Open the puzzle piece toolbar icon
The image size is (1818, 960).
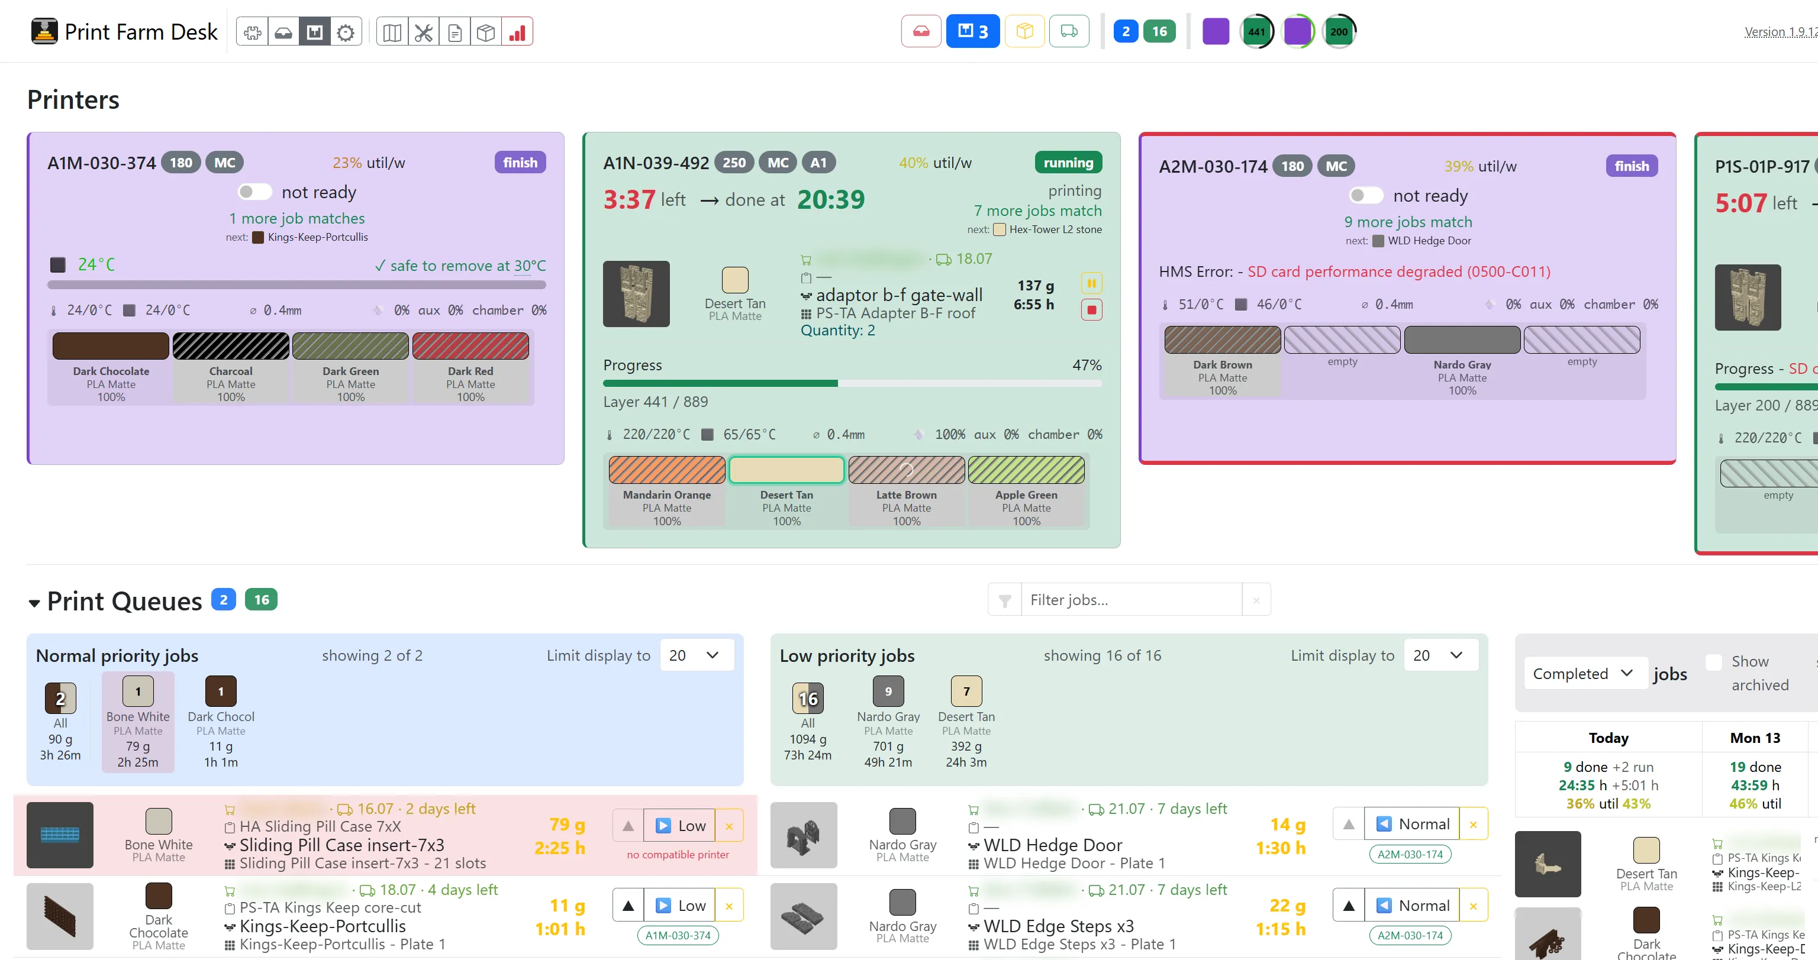[252, 32]
